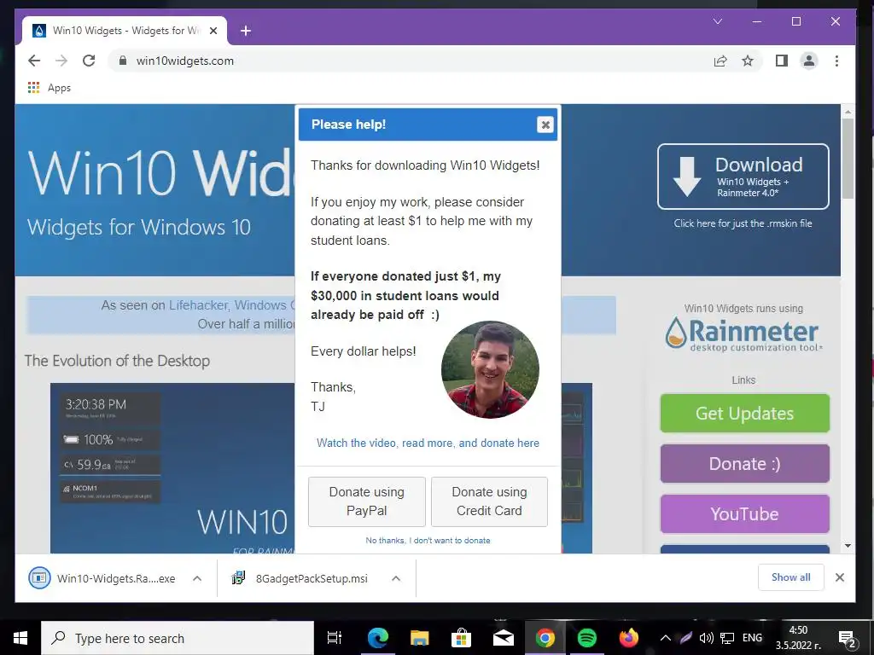874x655 pixels.
Task: Launch Microsoft Edge from the taskbar
Action: [378, 638]
